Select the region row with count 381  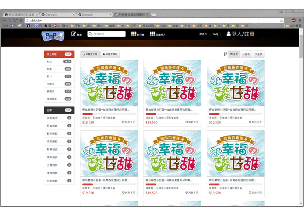(x=59, y=69)
